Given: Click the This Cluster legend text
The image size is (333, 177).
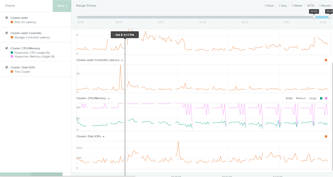Looking at the screenshot, I should pyautogui.click(x=22, y=72).
